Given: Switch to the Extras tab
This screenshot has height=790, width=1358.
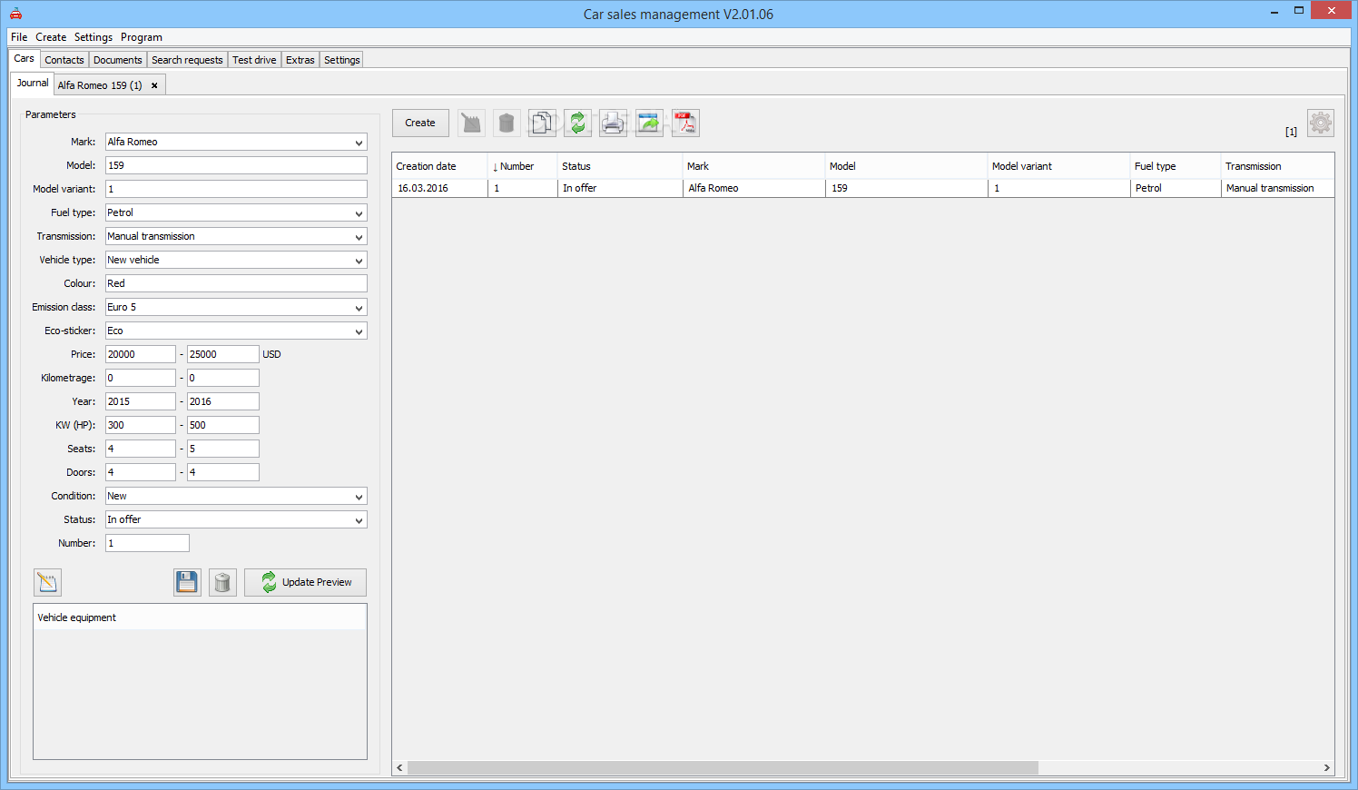Looking at the screenshot, I should [x=300, y=60].
